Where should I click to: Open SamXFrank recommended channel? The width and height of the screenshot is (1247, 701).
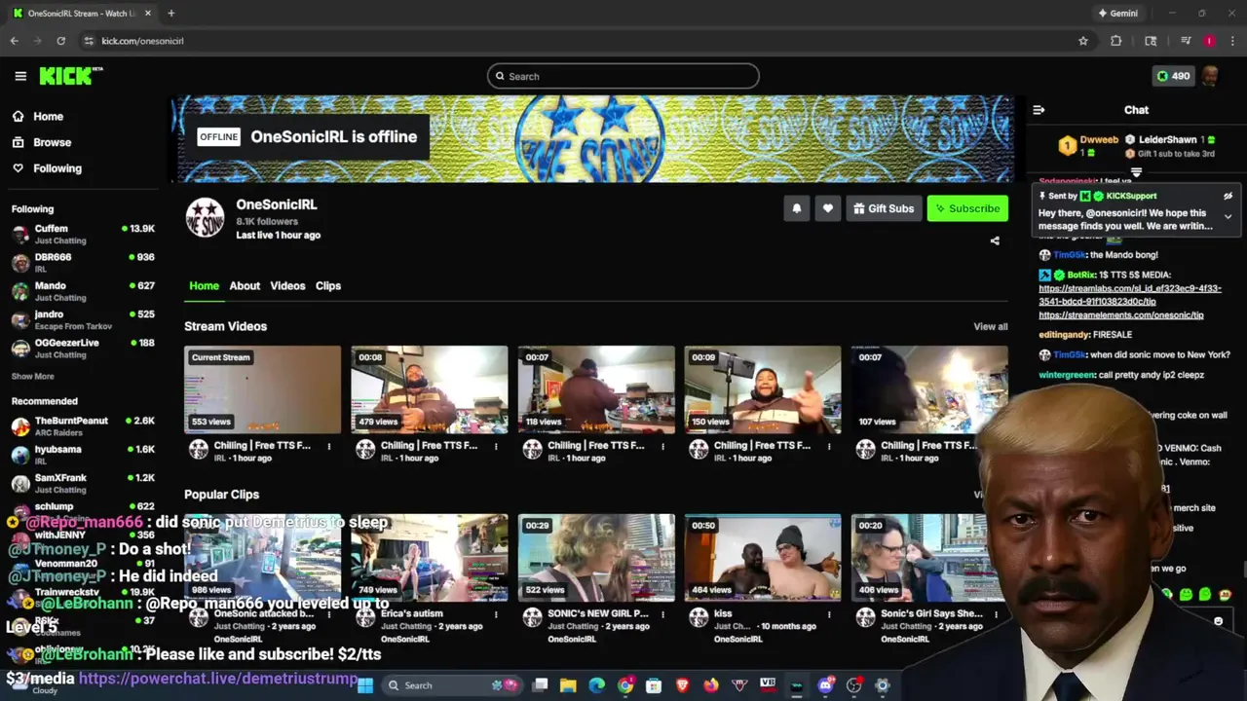(x=83, y=483)
